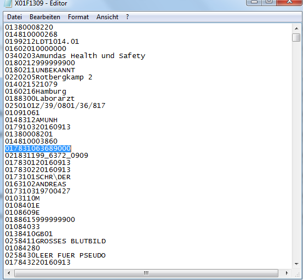
Task: Open the ? help menu
Action: (127, 17)
